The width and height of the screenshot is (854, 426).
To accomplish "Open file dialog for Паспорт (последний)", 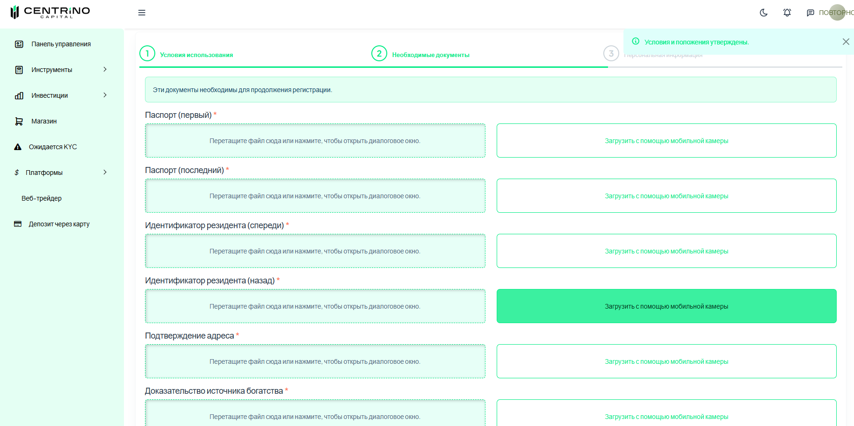I will click(x=315, y=196).
